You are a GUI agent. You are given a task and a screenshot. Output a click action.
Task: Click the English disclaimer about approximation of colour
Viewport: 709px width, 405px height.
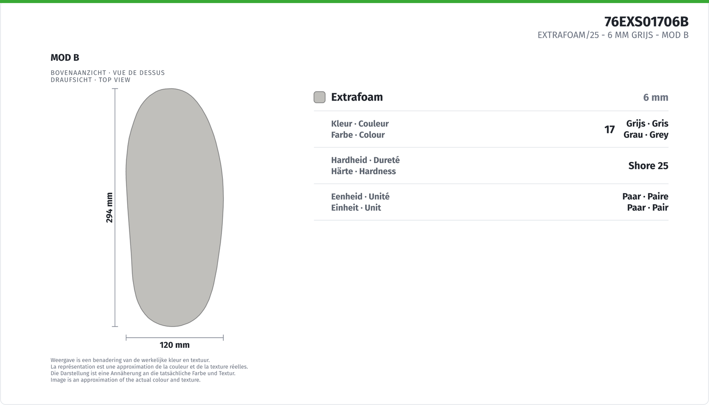pyautogui.click(x=125, y=380)
